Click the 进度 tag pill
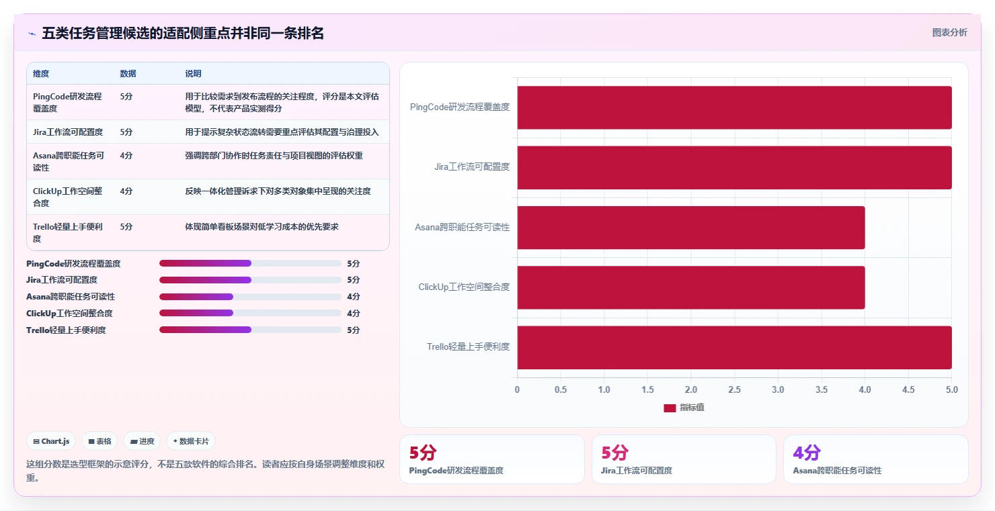Viewport: 995px width, 511px height. (142, 441)
